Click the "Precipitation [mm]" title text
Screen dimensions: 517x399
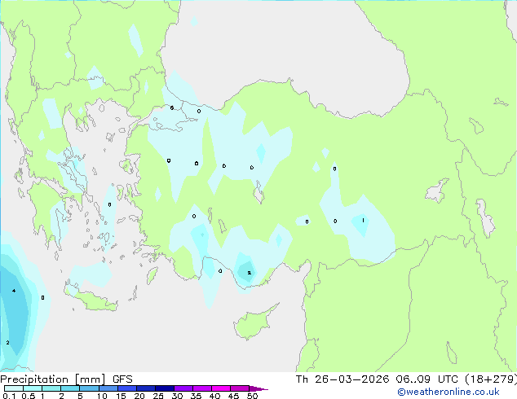tap(52, 379)
